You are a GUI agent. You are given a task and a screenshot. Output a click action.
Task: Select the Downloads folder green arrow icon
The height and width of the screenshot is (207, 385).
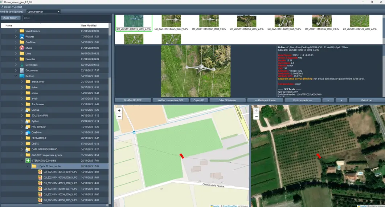click(22, 65)
